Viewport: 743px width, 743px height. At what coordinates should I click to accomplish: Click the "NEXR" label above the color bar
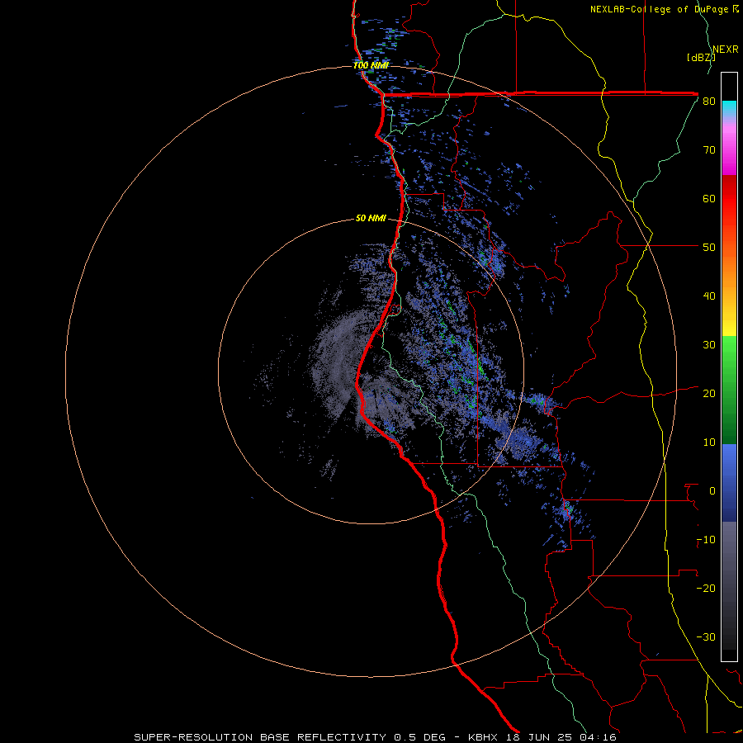(725, 50)
